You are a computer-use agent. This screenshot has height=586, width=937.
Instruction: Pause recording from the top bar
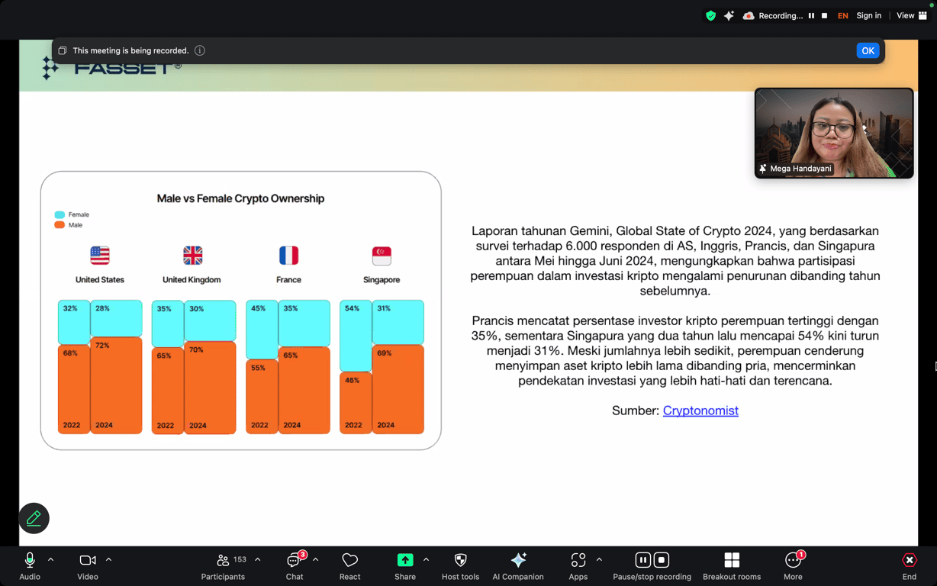[811, 15]
